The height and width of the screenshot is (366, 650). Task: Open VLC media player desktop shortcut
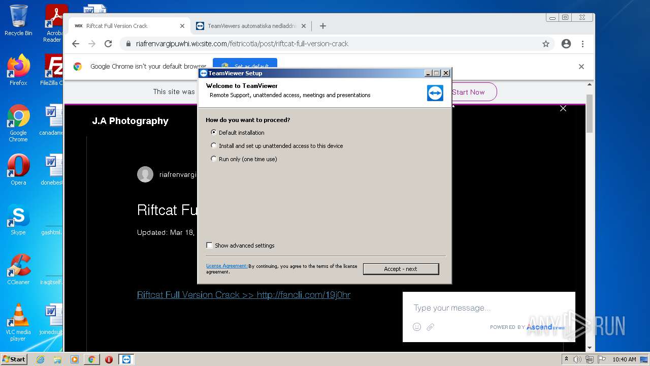pyautogui.click(x=18, y=322)
